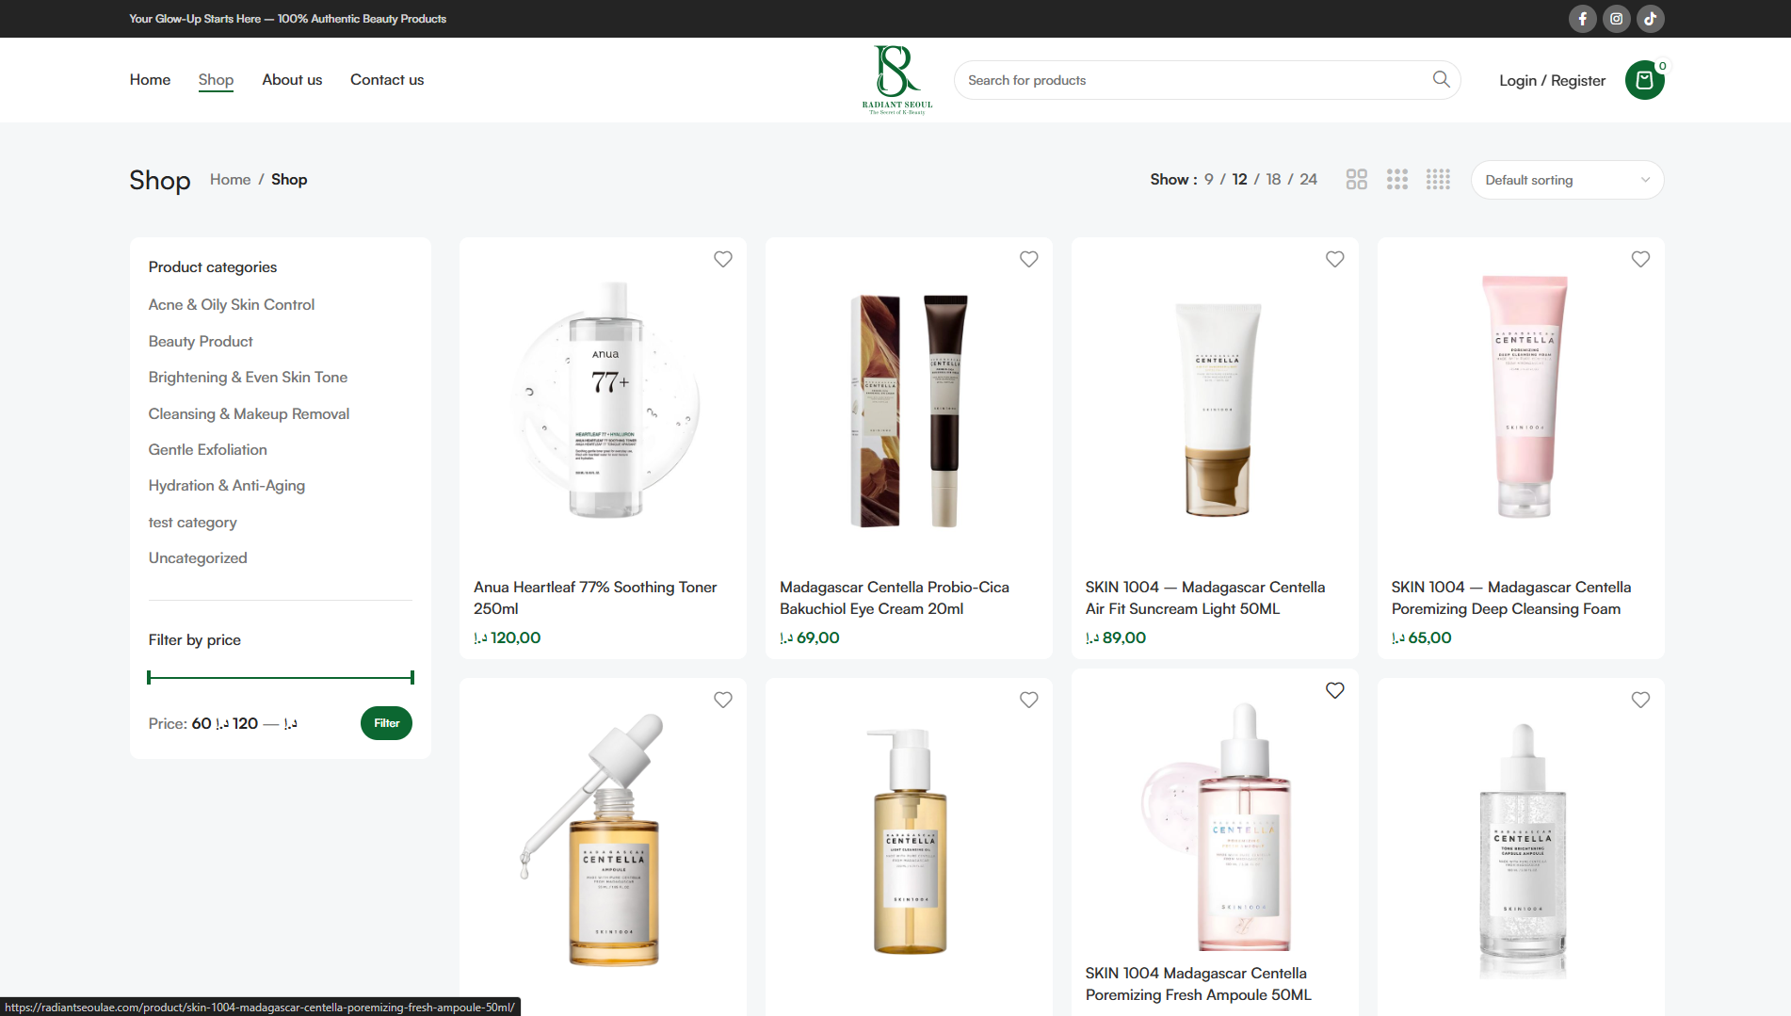The width and height of the screenshot is (1791, 1016).
Task: Add Deep Cleansing Foam to wishlist
Action: pyautogui.click(x=1640, y=259)
